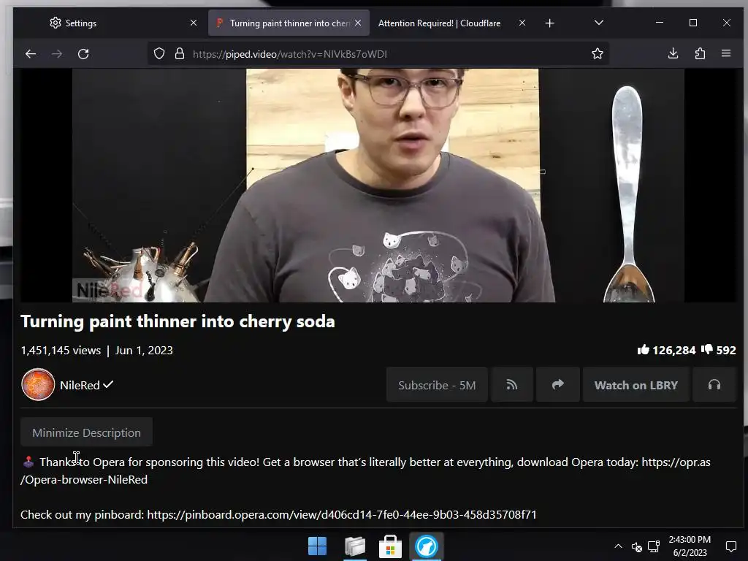Open the Windows Start menu

[x=317, y=546]
